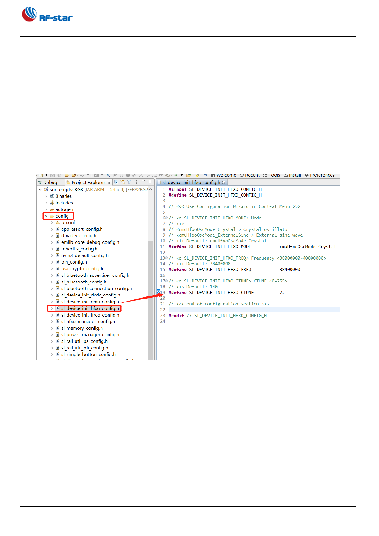Click the Project Explorer filter icon
This screenshot has width=379, height=536.
(129, 182)
